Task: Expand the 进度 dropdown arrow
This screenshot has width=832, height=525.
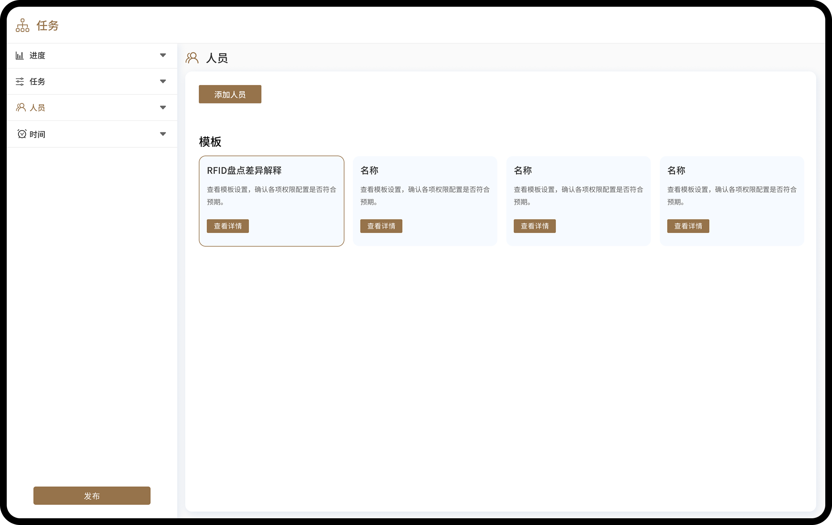Action: click(163, 55)
